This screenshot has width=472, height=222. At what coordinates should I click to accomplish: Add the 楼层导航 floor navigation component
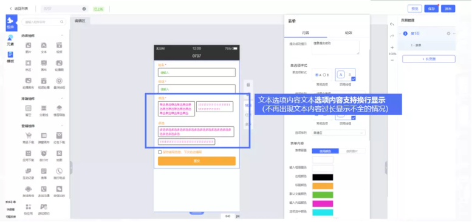60,110
